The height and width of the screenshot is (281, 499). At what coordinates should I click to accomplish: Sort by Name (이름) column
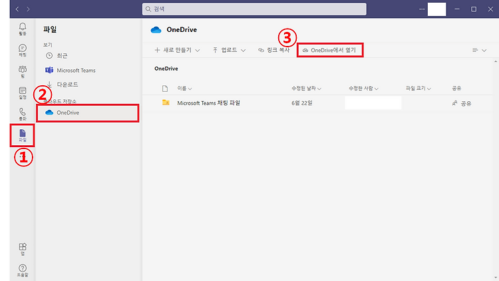click(x=184, y=89)
